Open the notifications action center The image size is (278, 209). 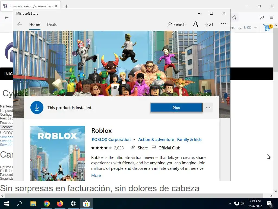point(270,204)
